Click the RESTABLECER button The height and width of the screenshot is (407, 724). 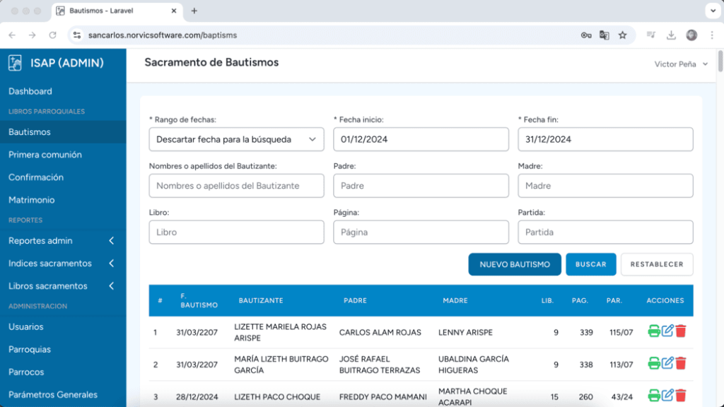pos(657,264)
